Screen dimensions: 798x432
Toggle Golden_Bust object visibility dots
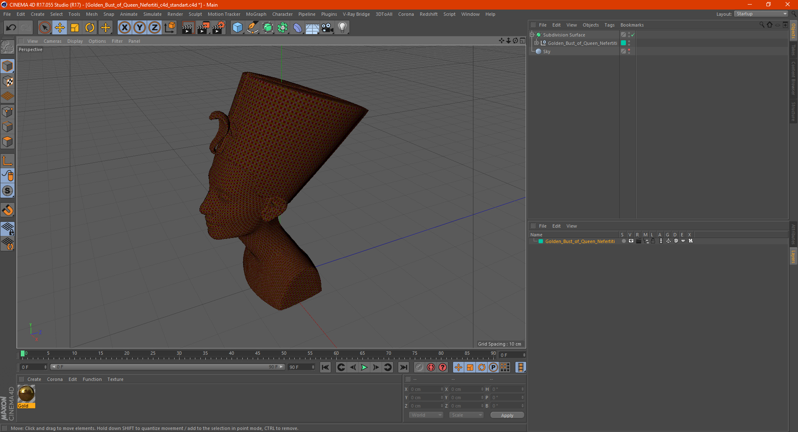pos(629,43)
